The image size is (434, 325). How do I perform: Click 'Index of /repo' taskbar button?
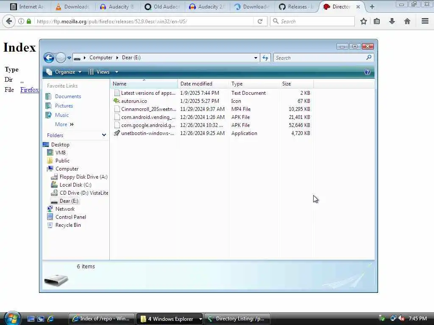[101, 319]
